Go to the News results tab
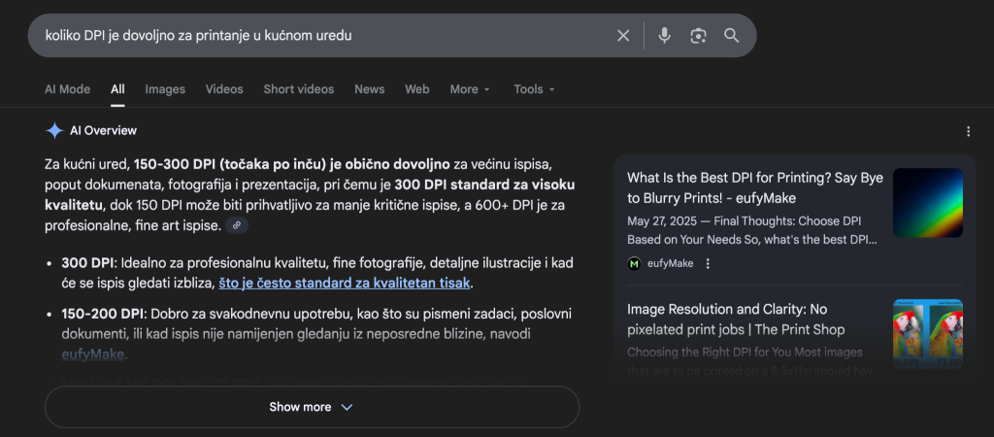Screen dimensions: 994x437 [369, 89]
